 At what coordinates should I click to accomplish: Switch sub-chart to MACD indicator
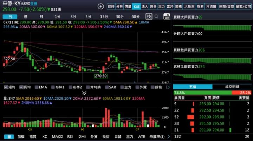coord(57,137)
